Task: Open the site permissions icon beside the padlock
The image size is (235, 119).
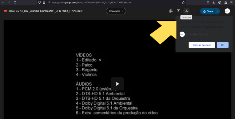Action: pyautogui.click(x=49, y=2)
